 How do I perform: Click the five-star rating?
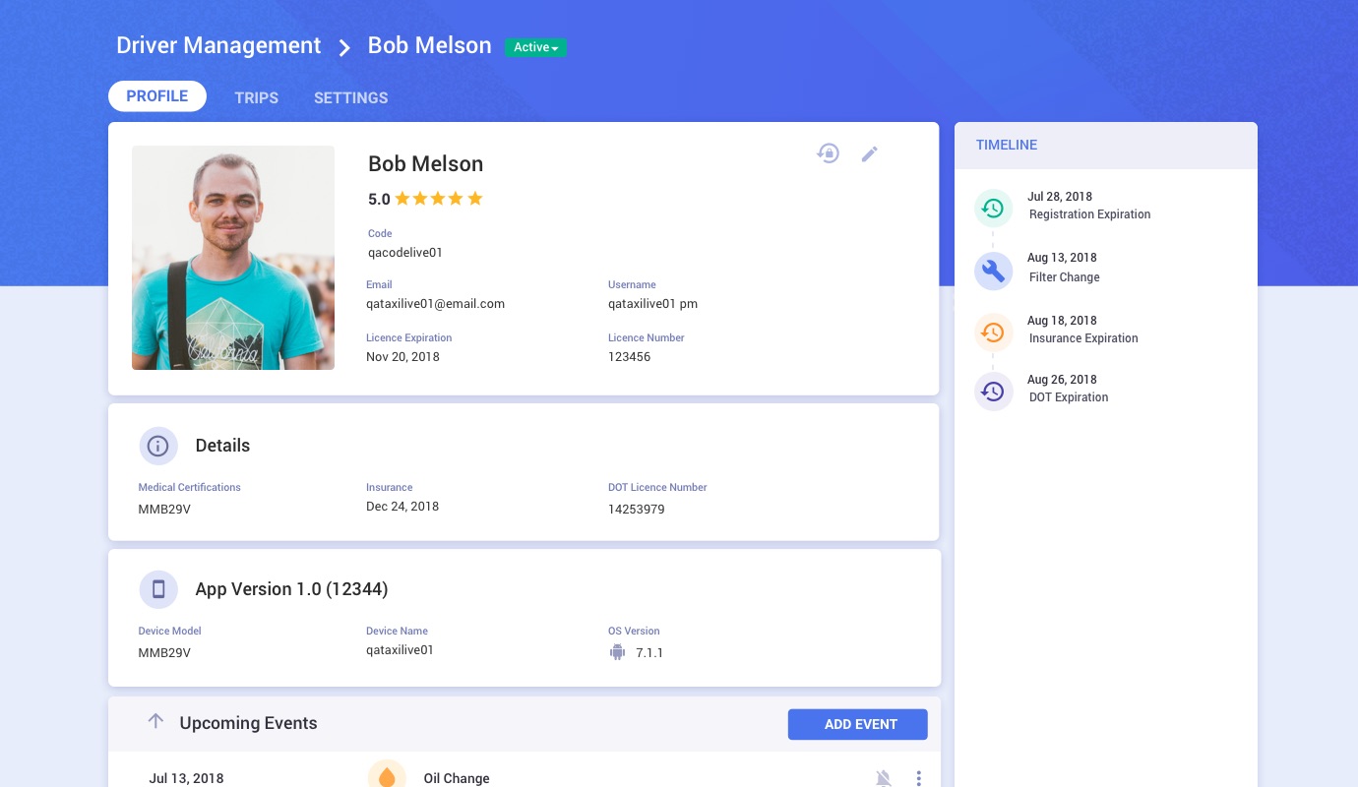(439, 199)
